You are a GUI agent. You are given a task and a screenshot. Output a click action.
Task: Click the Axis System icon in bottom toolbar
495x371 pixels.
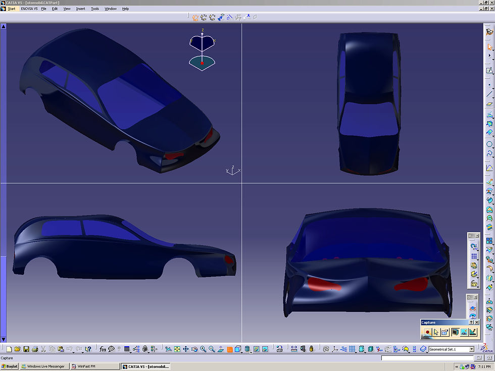pyautogui.click(x=334, y=349)
